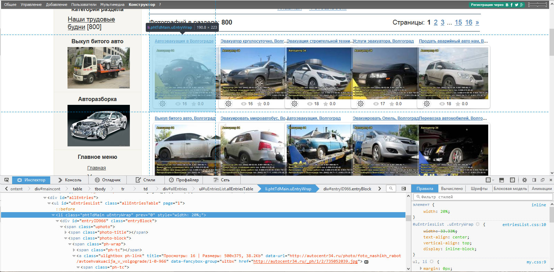This screenshot has height=272, width=554.
Task: Expand the photo-title span node
Action: click(66, 233)
